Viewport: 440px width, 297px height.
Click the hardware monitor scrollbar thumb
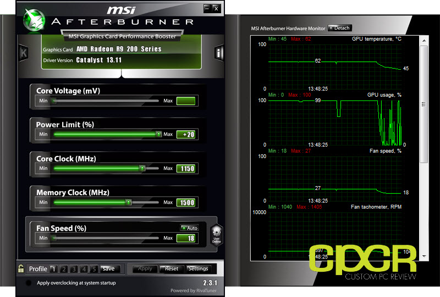click(424, 104)
